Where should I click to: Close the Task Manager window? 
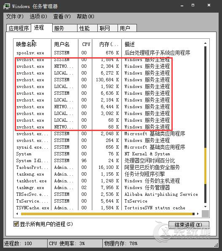(209, 5)
